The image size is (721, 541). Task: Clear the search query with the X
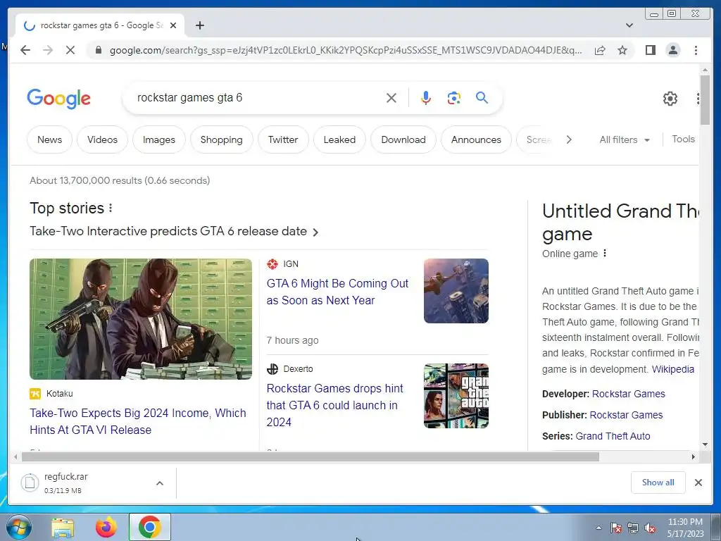391,98
